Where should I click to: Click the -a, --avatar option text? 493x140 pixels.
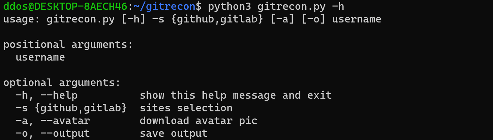pyautogui.click(x=53, y=121)
